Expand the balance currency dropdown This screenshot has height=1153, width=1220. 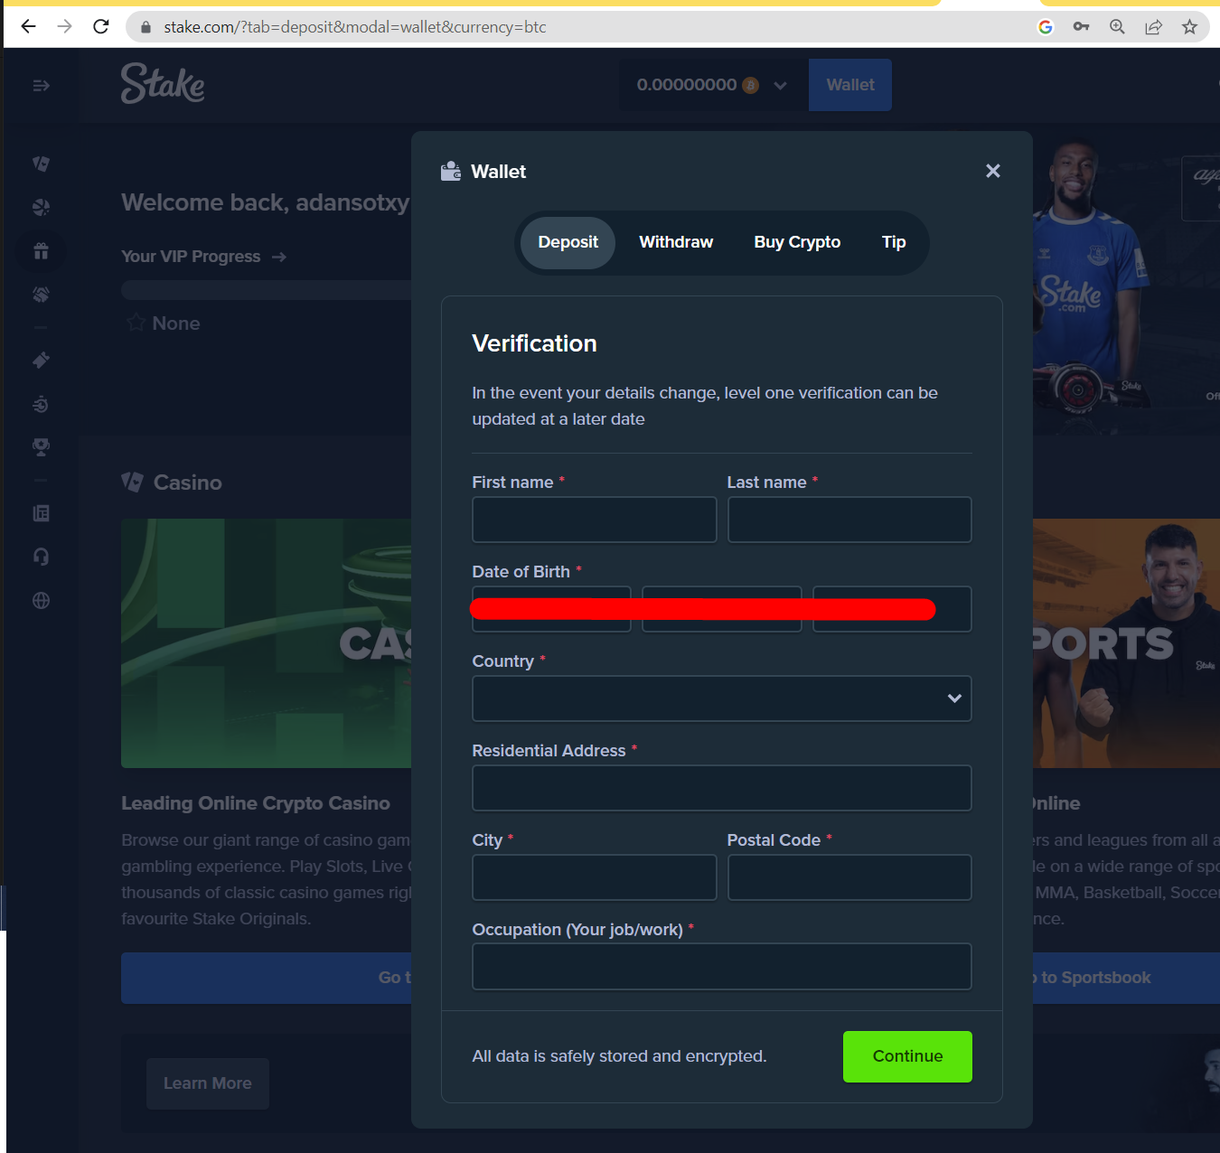pos(780,86)
